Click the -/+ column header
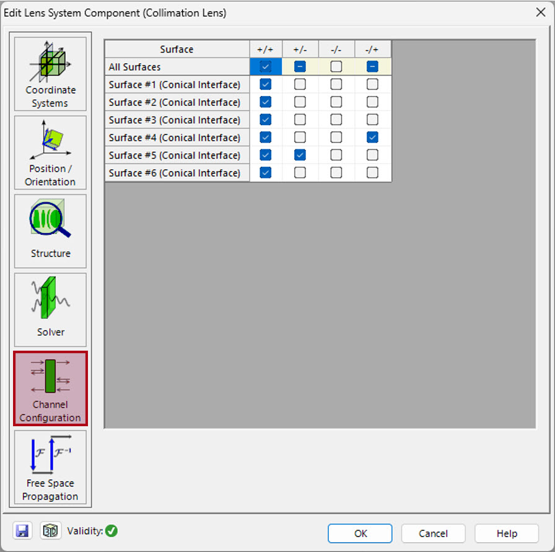This screenshot has height=552, width=555. 373,49
